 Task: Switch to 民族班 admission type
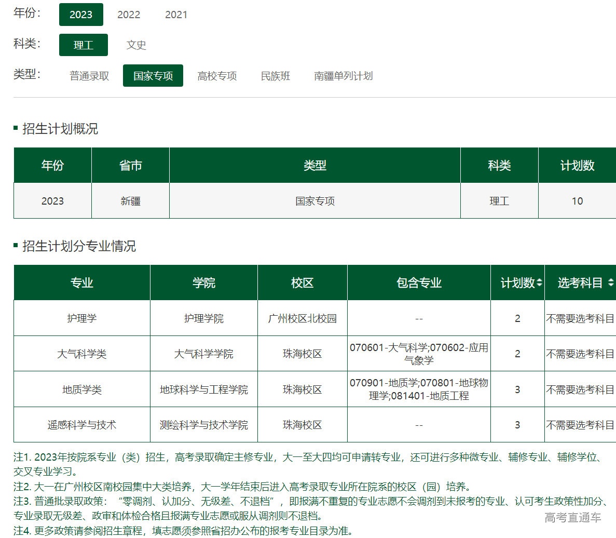click(x=275, y=76)
